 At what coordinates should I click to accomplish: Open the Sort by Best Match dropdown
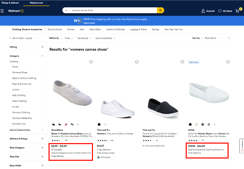pyautogui.click(x=217, y=38)
